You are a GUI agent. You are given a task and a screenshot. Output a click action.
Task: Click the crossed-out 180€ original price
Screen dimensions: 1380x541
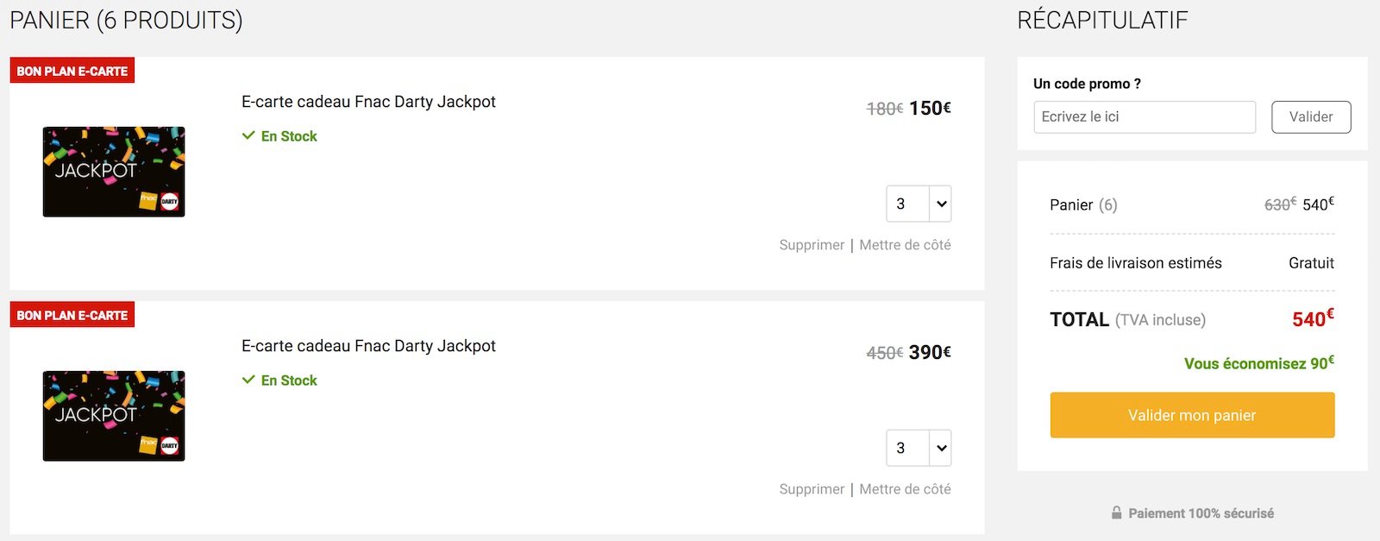[882, 107]
